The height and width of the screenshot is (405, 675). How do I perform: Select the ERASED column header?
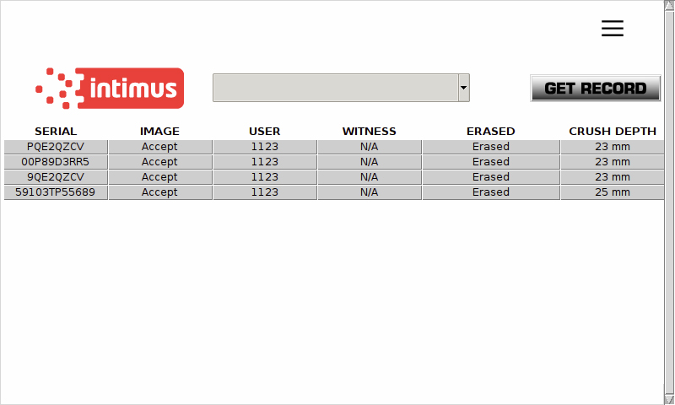pos(491,132)
